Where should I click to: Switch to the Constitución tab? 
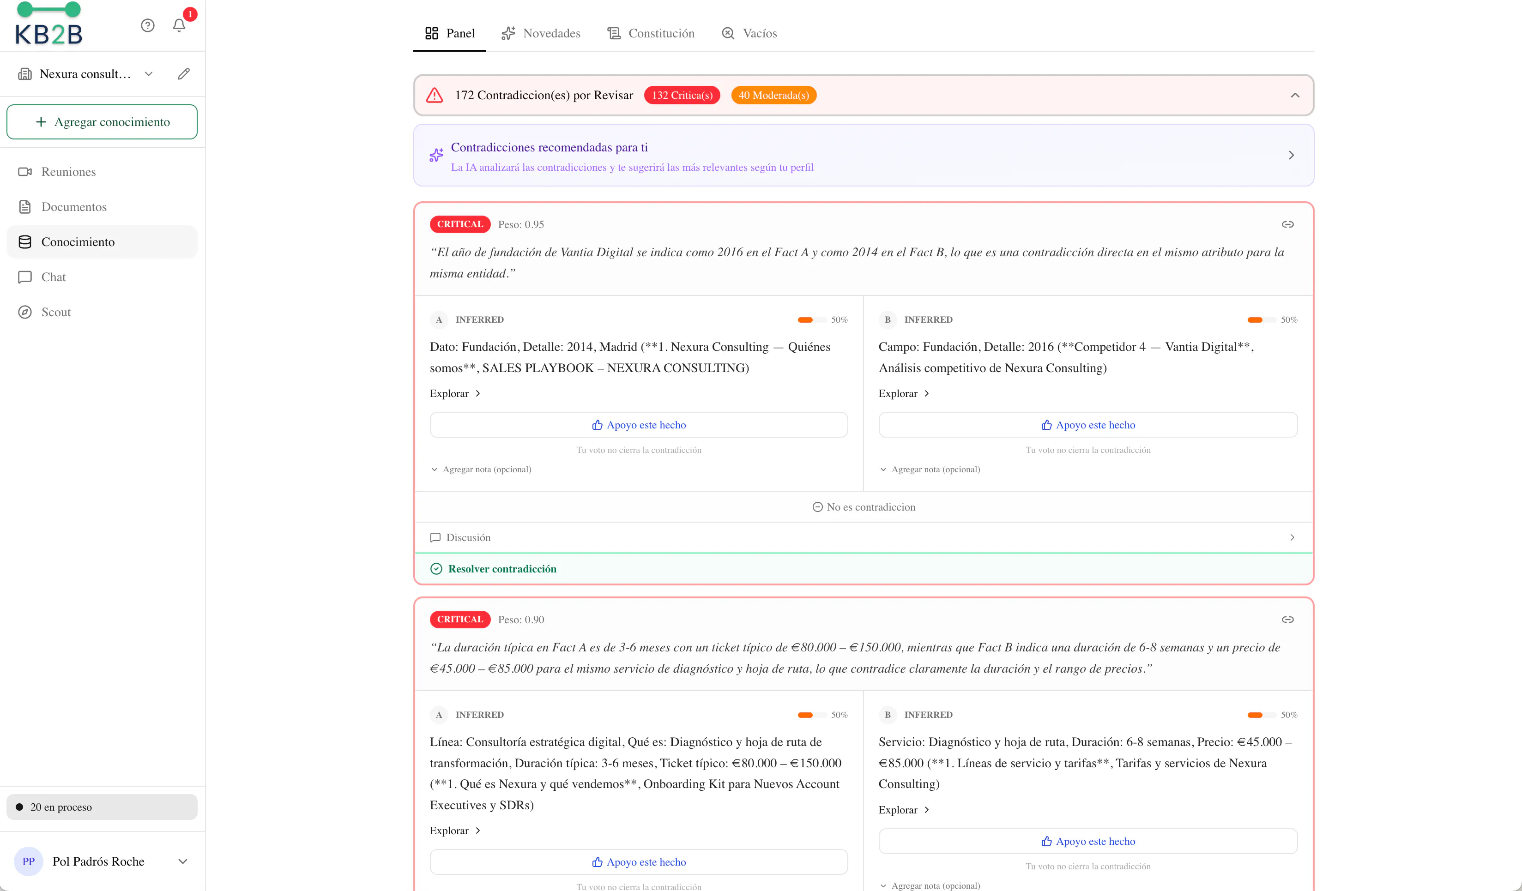(651, 33)
